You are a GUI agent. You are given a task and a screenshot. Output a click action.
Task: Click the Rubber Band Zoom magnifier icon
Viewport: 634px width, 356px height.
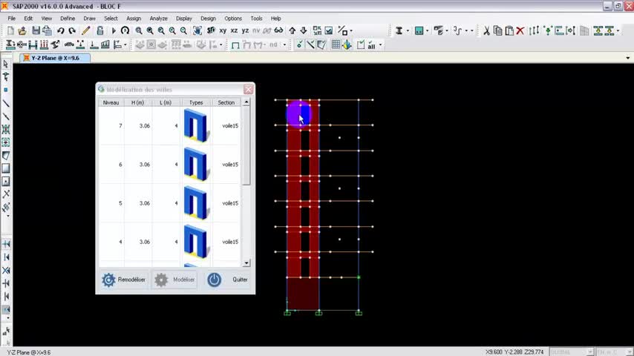point(139,30)
